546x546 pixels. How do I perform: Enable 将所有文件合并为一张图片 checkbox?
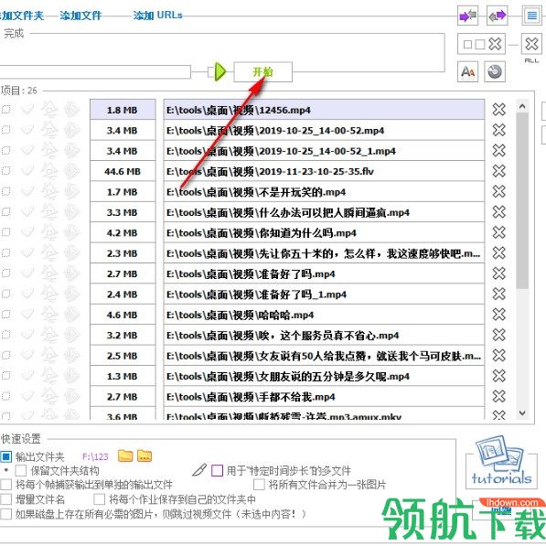tap(259, 485)
